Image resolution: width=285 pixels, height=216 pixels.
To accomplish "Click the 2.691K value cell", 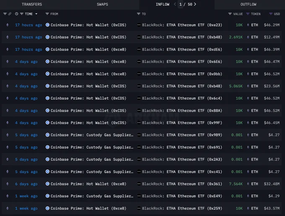I will (236, 37).
